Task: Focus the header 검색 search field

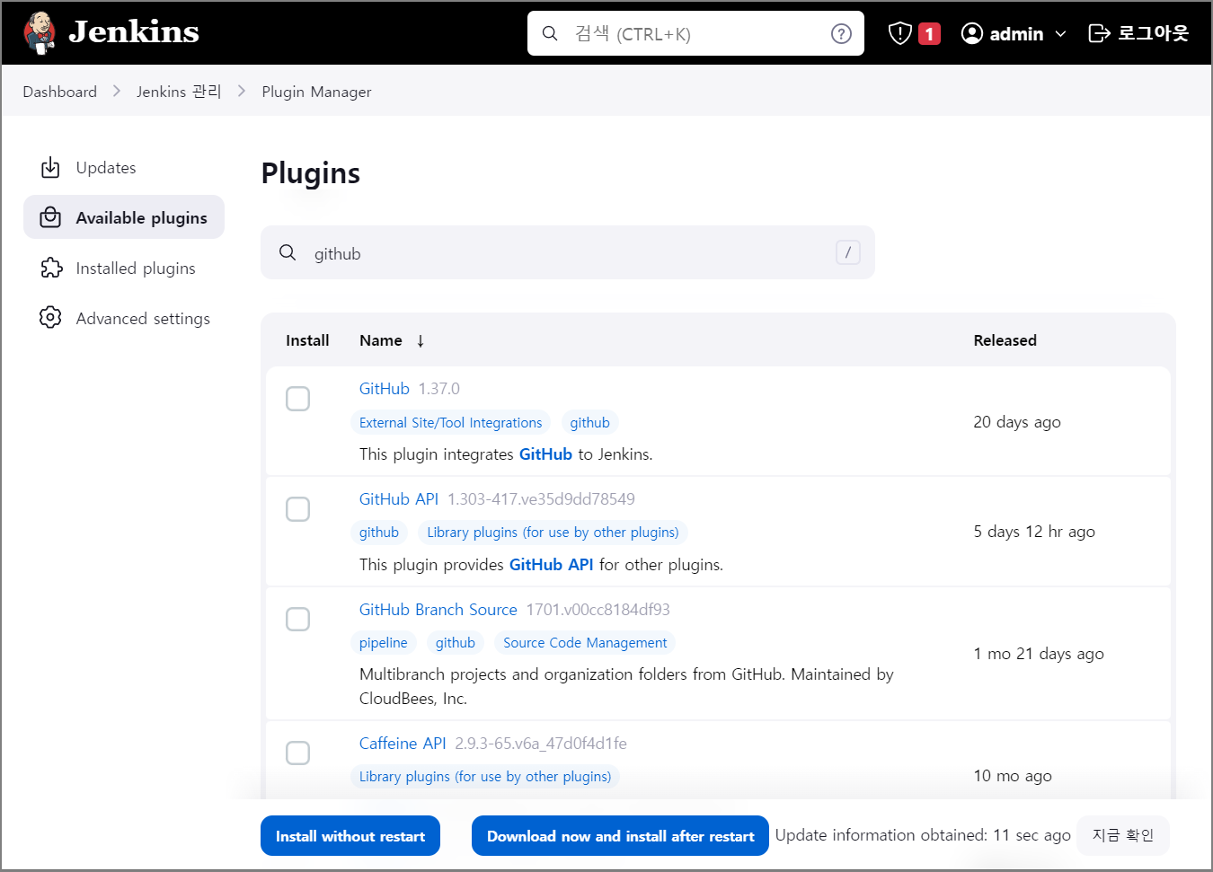Action: coord(695,33)
